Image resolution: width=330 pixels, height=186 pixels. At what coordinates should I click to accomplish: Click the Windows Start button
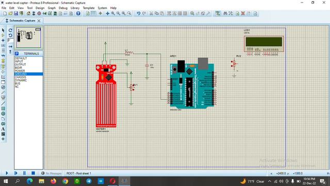point(6,181)
